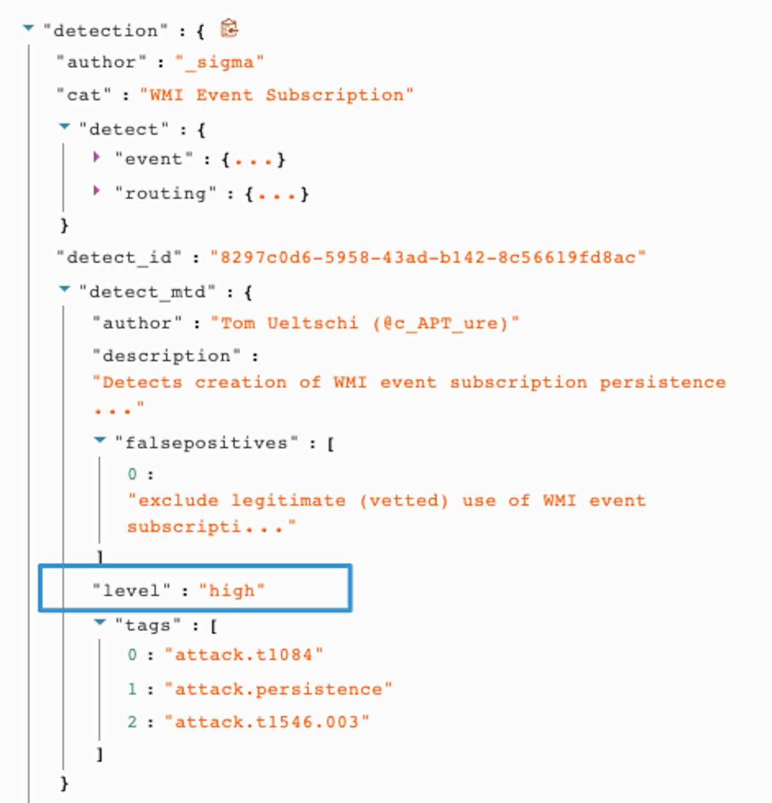Select the "exclude legitimate (vetted)" falsepositive entry
Image resolution: width=772 pixels, height=803 pixels.
click(x=386, y=501)
